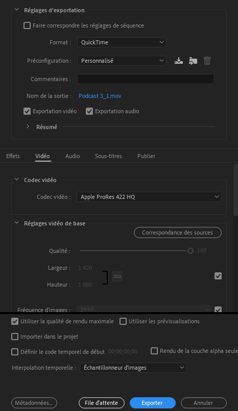238x411 pixels.
Task: Open the Codec vidéo Apple ProRes dropdown
Action: (149, 197)
